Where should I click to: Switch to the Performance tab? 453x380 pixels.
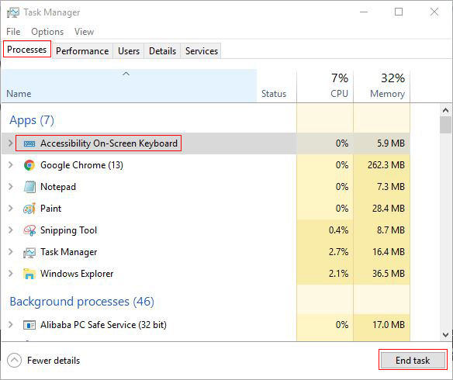click(x=82, y=51)
